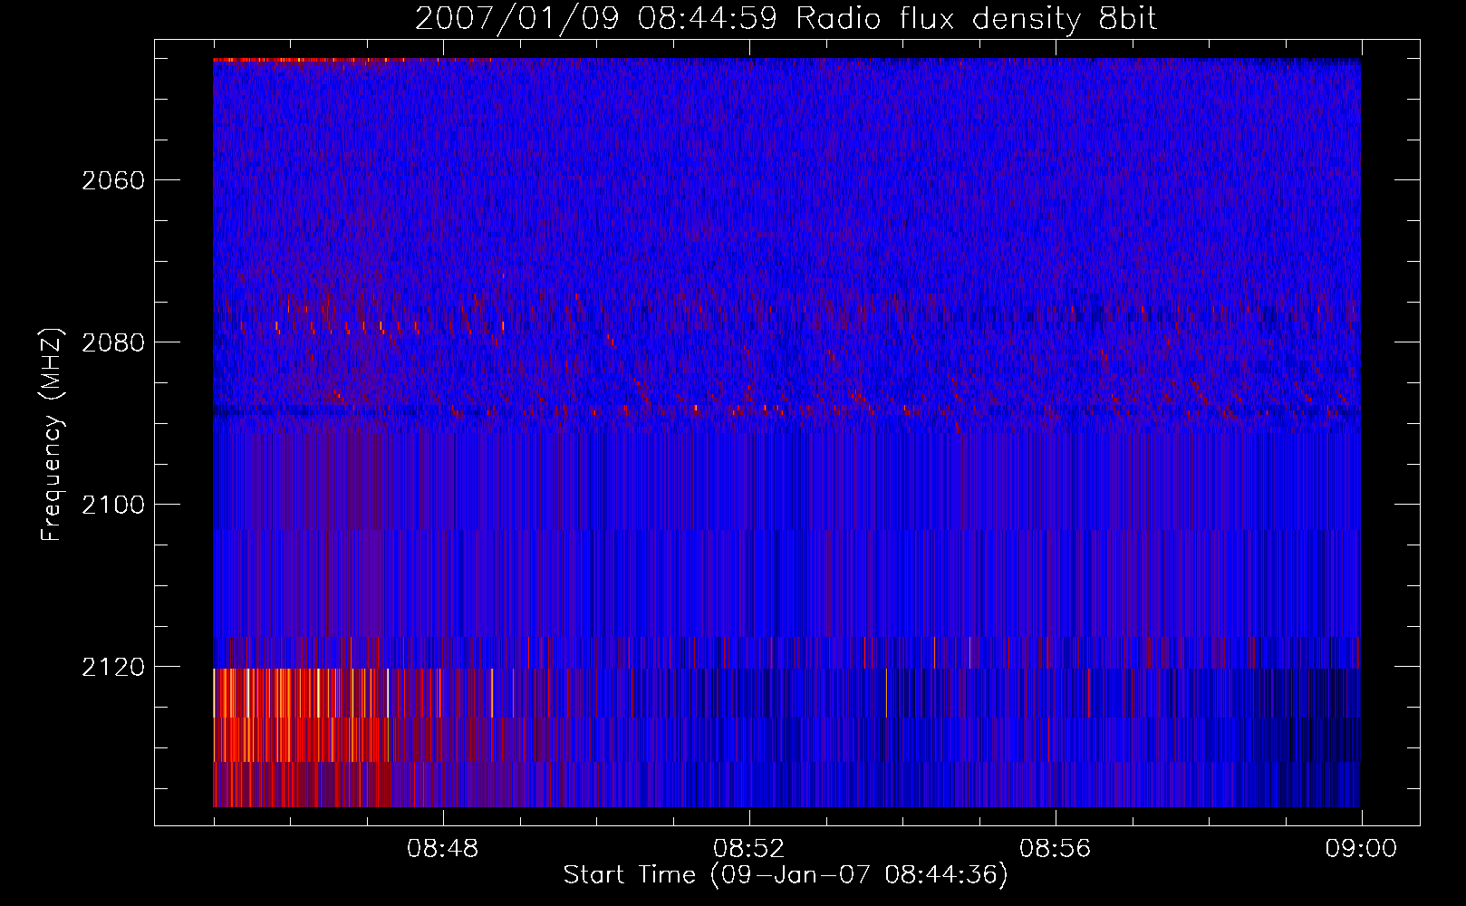The image size is (1466, 906).
Task: Select the 08:52 time axis label
Action: (749, 849)
